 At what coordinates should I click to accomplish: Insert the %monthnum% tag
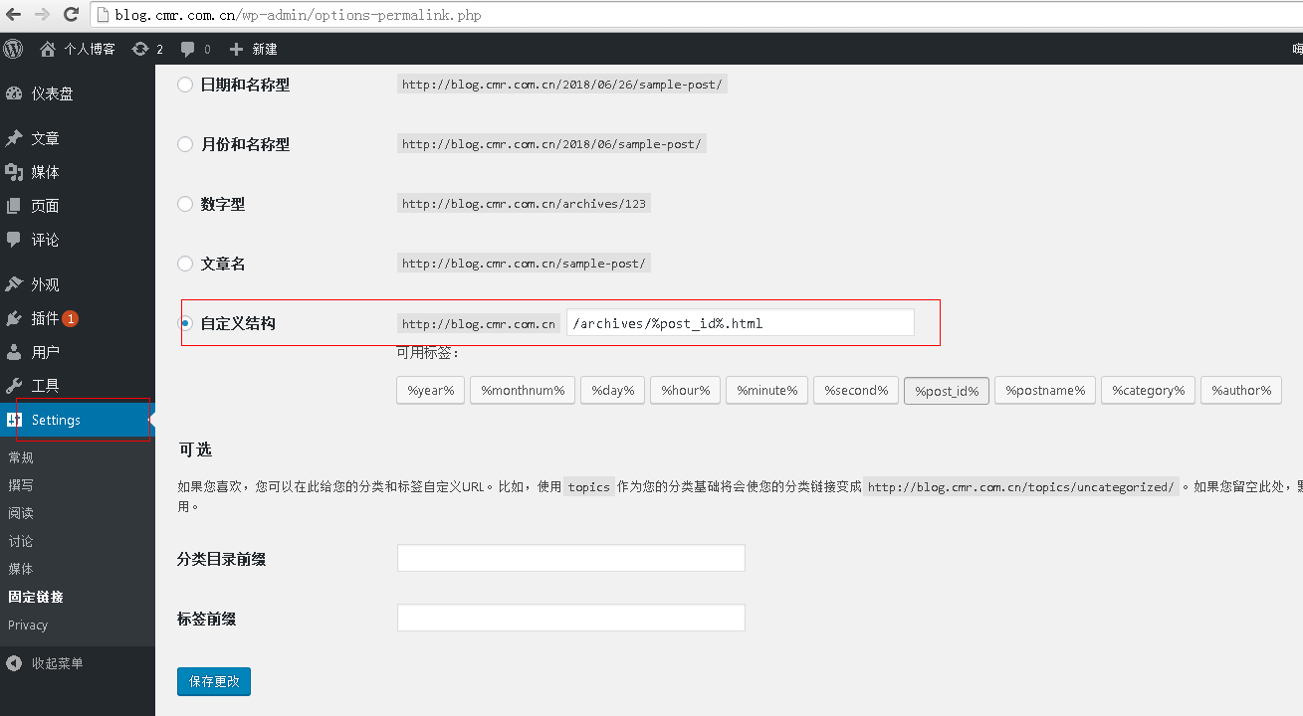pos(523,390)
